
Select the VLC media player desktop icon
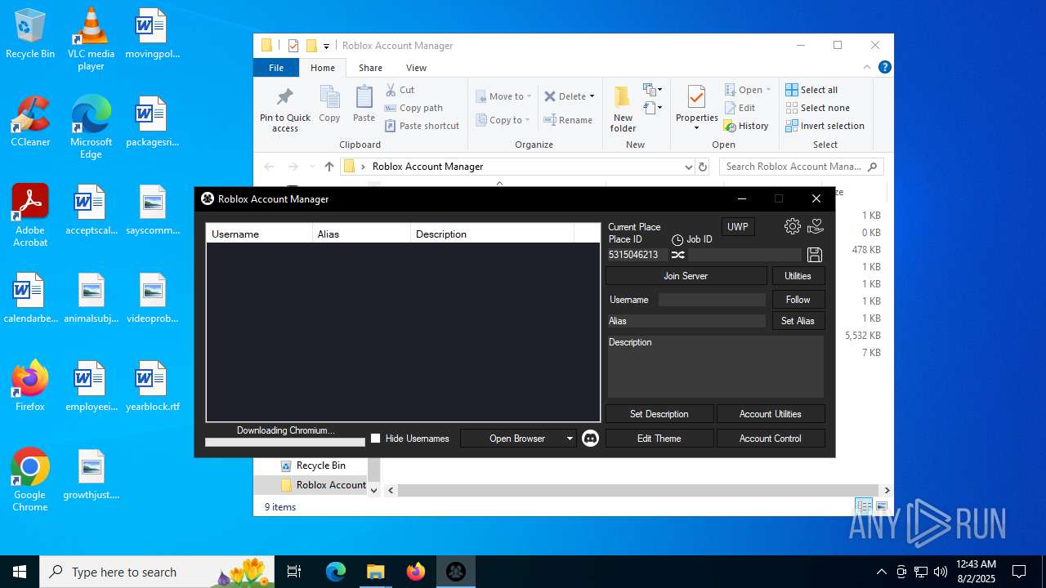tap(91, 39)
